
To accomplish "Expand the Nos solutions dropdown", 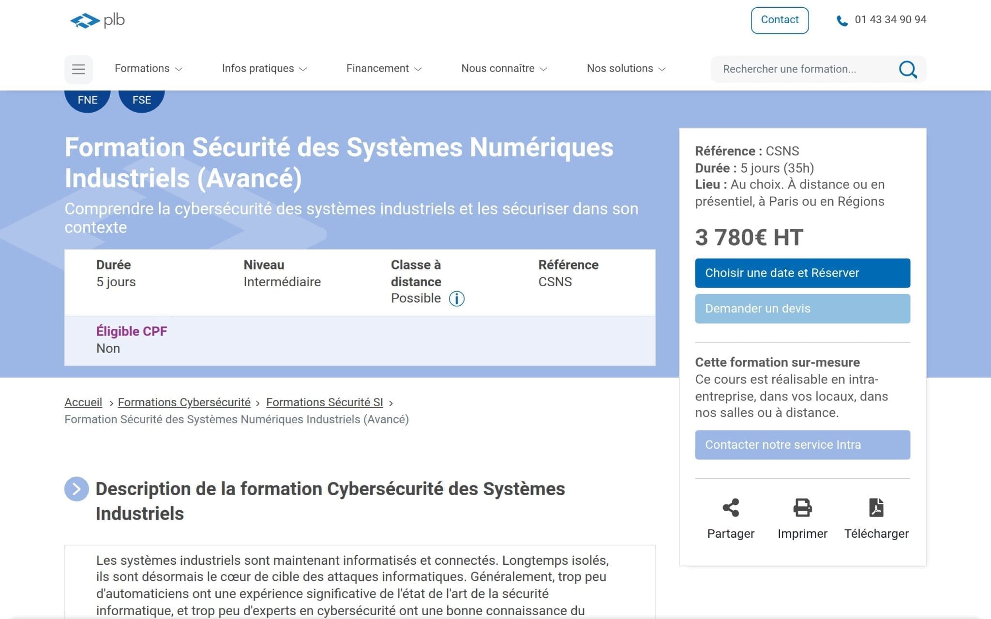I will coord(626,69).
